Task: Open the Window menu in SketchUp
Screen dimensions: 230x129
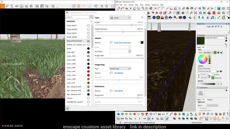Action: pos(147,5)
